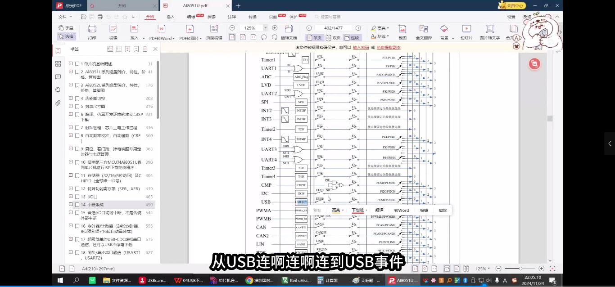Image resolution: width=615 pixels, height=287 pixels.
Task: Open the full-text translate (全文翻译) tool
Action: coord(424,32)
